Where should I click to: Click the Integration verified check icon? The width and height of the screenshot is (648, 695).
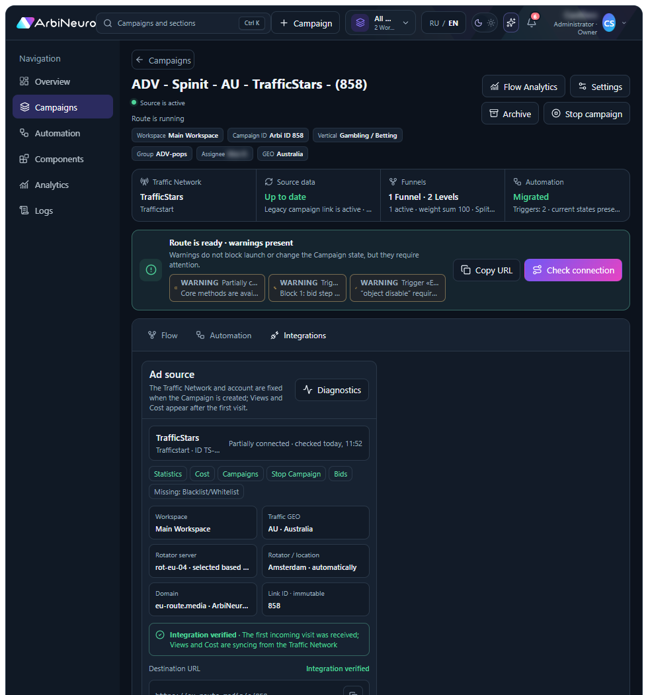160,635
